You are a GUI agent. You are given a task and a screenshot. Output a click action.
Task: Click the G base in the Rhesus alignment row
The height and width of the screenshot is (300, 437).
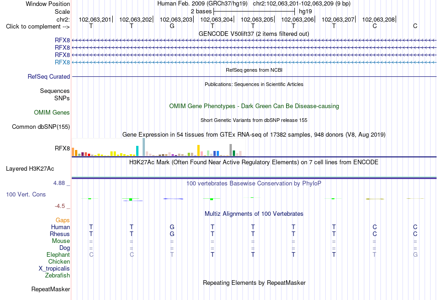click(x=172, y=234)
